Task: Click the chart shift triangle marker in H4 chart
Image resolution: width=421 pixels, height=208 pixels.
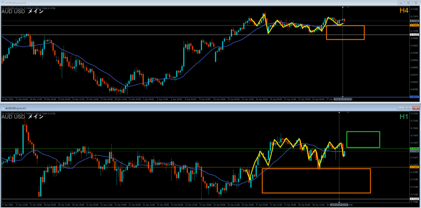Action: click(x=348, y=7)
